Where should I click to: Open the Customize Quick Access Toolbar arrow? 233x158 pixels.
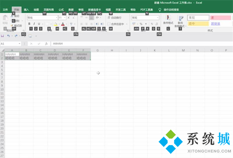coord(36,36)
